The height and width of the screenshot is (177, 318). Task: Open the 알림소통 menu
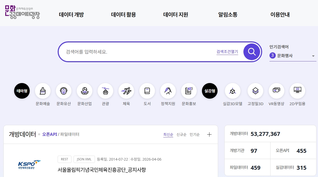pos(228,15)
